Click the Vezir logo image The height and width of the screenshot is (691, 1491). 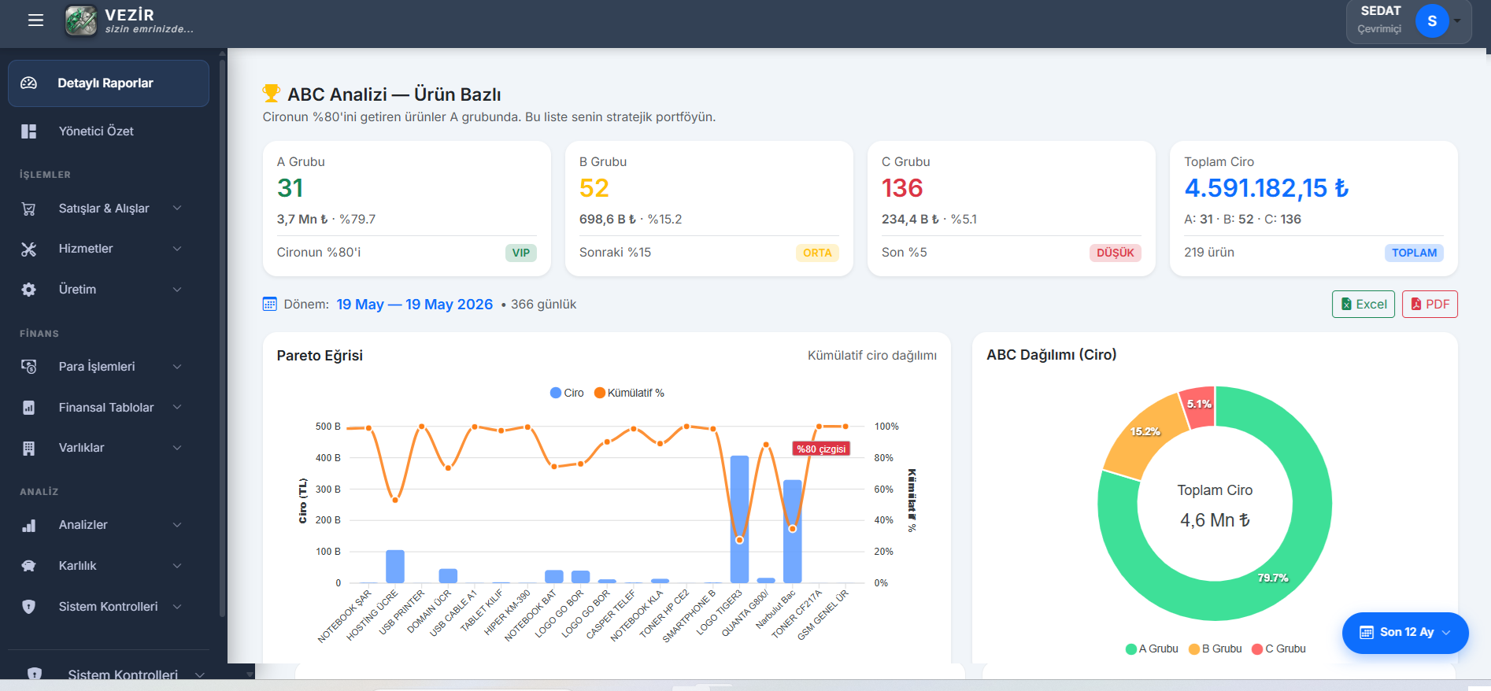(81, 20)
